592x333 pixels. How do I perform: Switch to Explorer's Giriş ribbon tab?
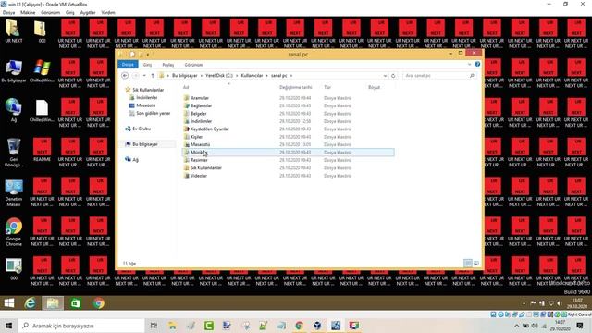click(x=147, y=65)
